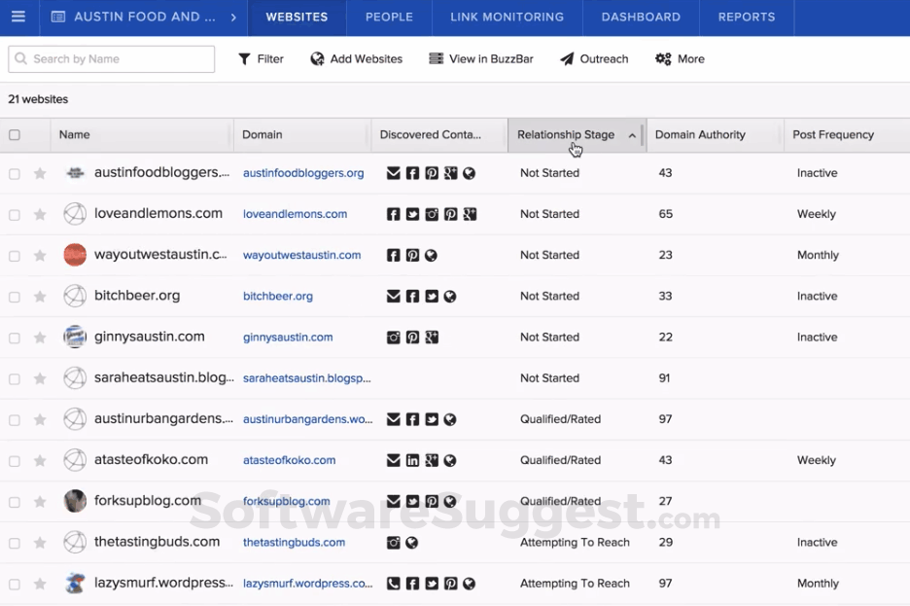Open the Link Monitoring section
Viewport: 910px width, 606px height.
506,17
